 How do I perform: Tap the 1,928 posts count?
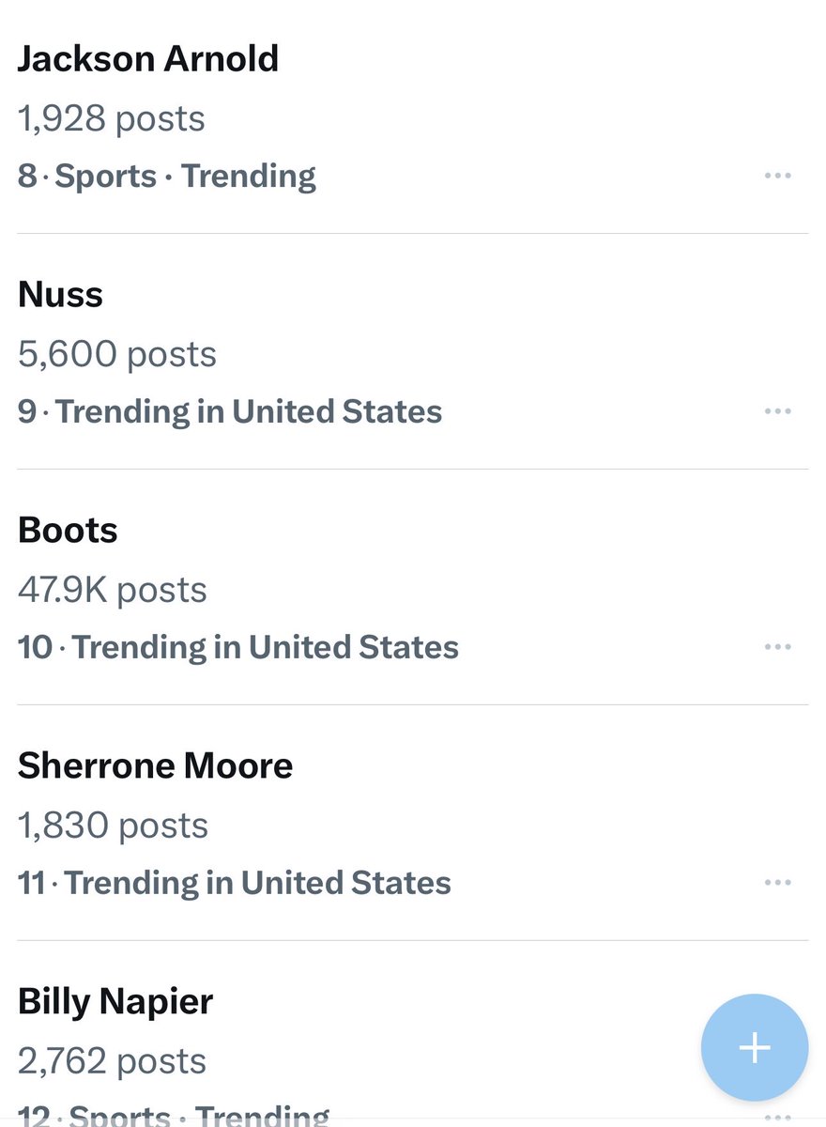111,118
